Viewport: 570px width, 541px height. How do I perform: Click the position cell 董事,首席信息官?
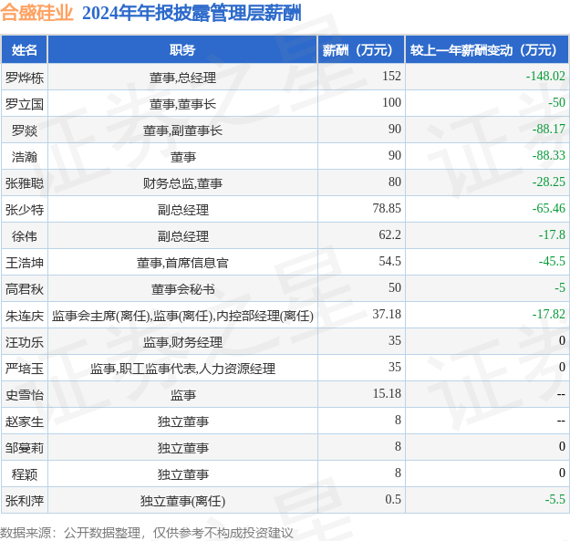(x=182, y=263)
